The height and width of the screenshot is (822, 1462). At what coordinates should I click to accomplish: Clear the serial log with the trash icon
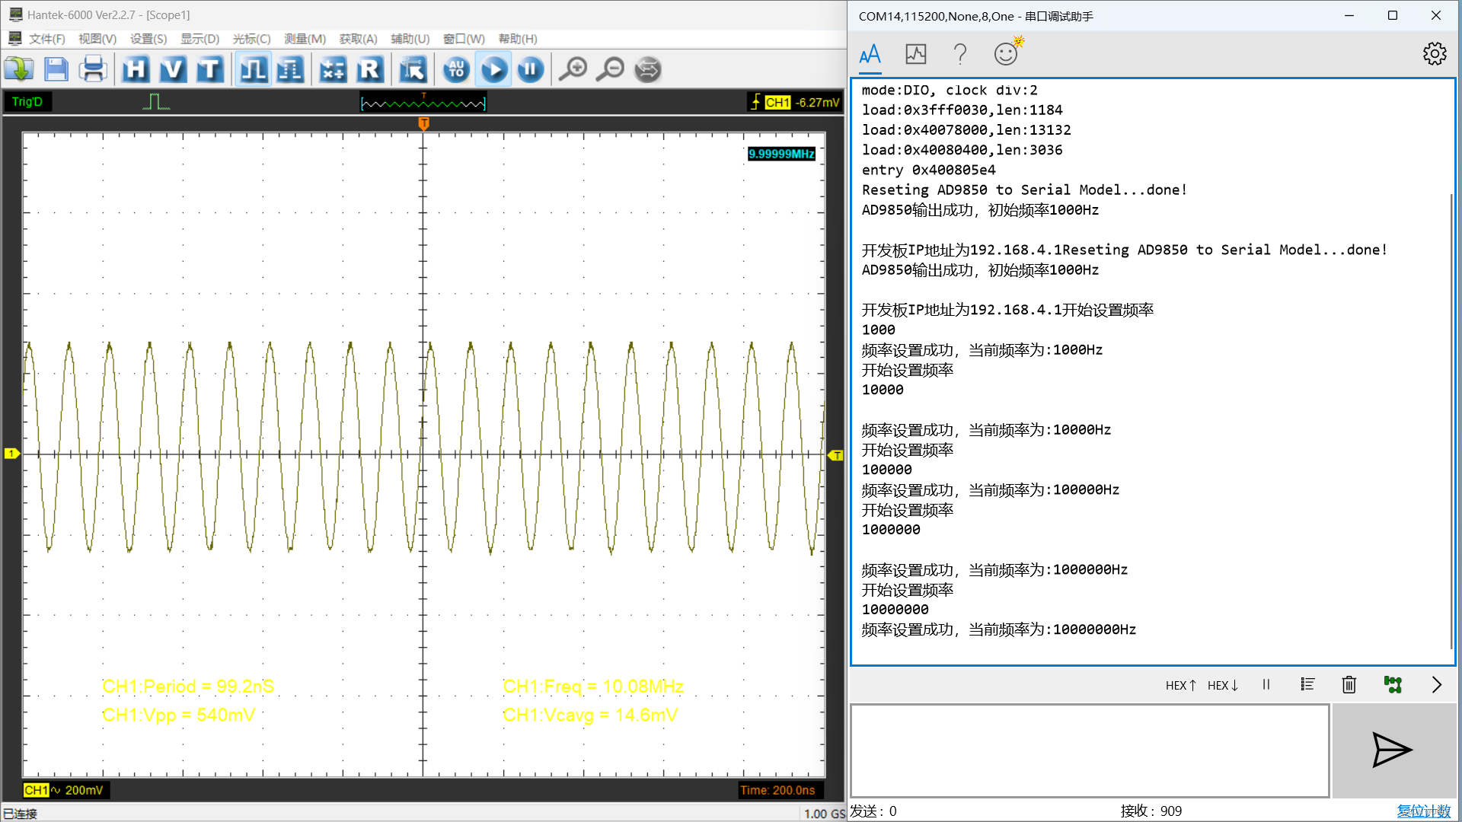(1349, 685)
